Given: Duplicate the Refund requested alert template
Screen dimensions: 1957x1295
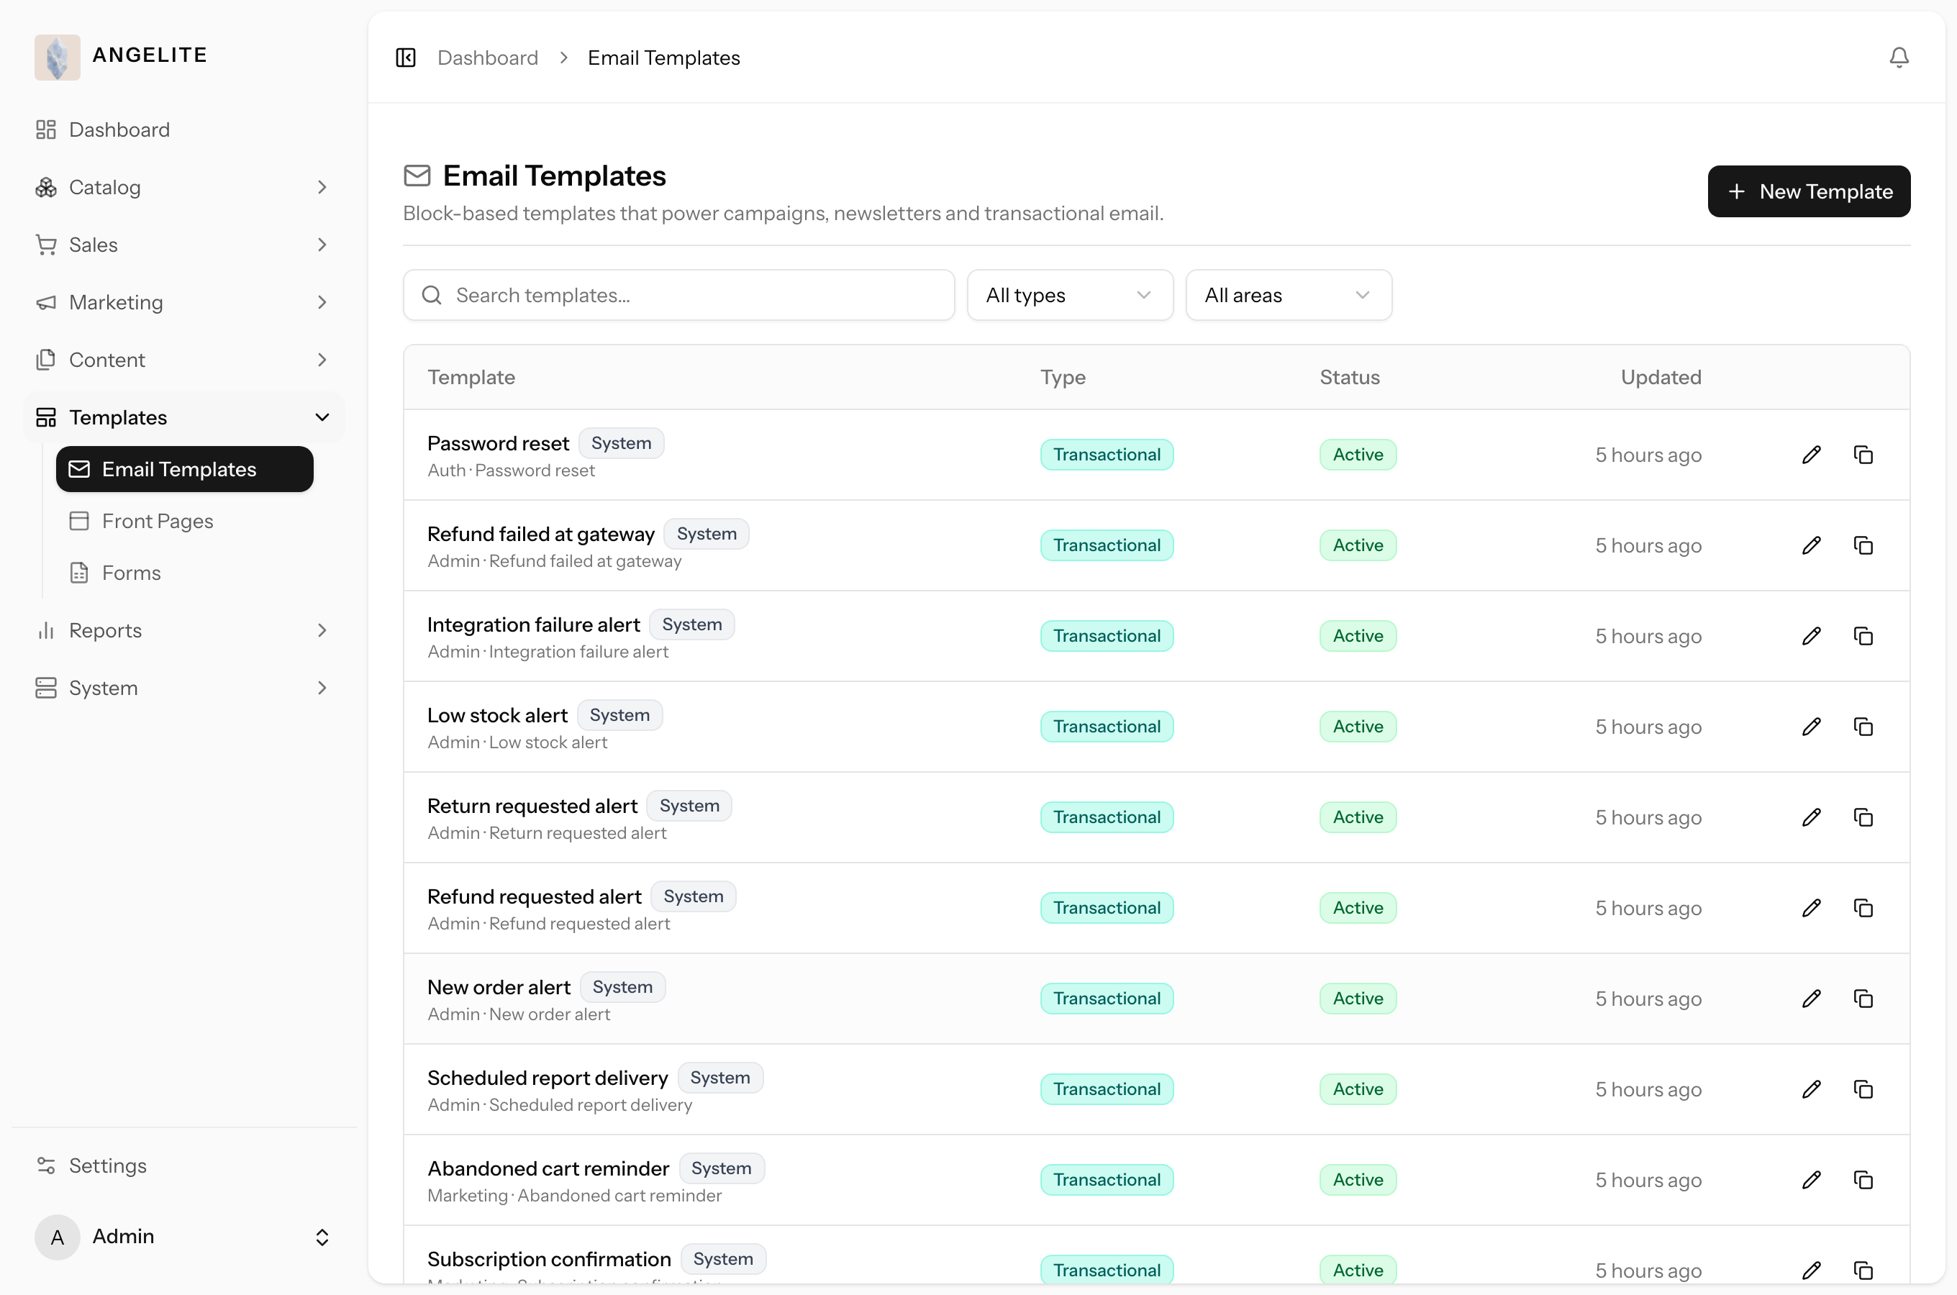Looking at the screenshot, I should (1863, 909).
